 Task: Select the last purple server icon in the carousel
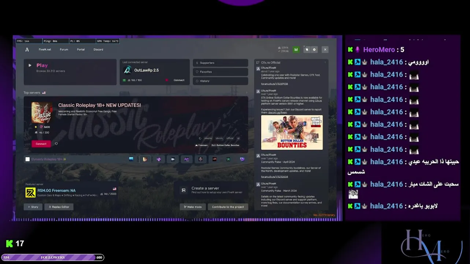(x=242, y=159)
